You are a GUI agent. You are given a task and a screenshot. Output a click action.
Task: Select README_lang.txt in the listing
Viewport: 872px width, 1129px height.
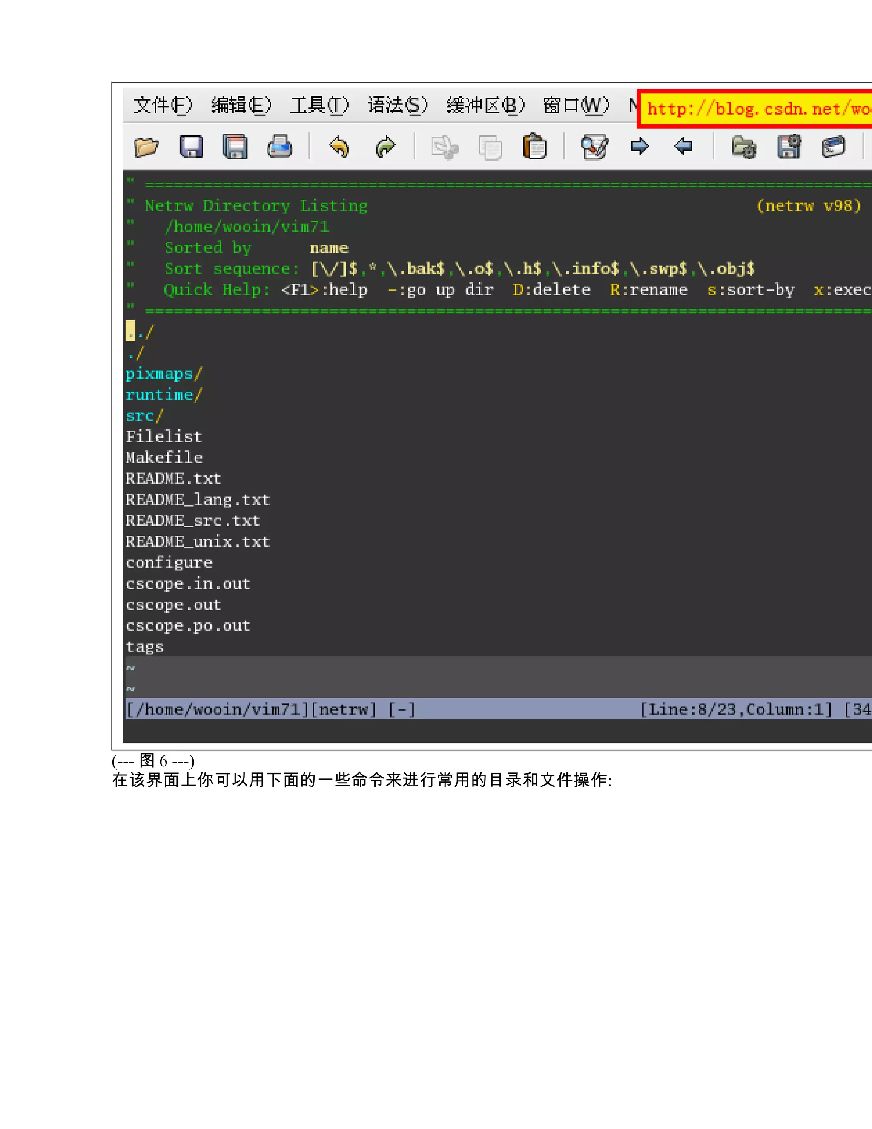[x=197, y=500]
